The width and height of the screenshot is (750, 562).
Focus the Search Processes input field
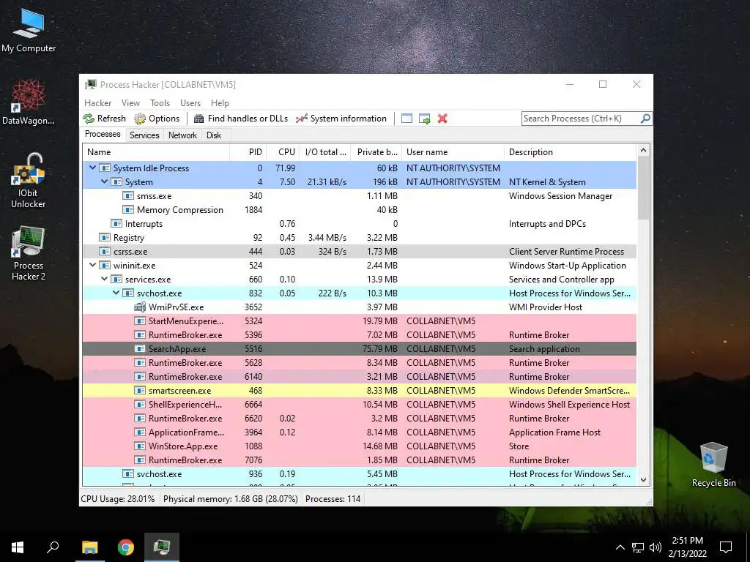coord(581,119)
